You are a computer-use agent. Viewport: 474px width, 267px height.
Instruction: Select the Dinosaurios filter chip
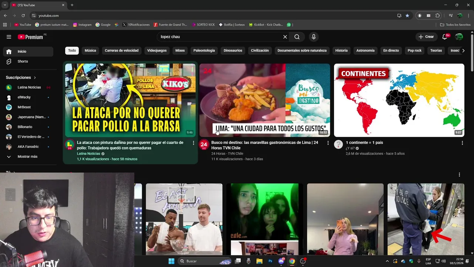tap(233, 50)
